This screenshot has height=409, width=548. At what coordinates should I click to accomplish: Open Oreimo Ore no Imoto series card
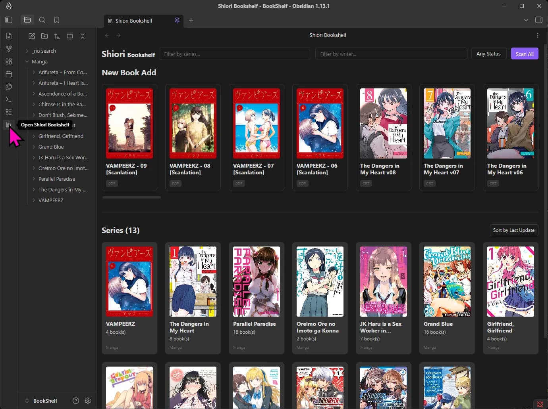320,298
